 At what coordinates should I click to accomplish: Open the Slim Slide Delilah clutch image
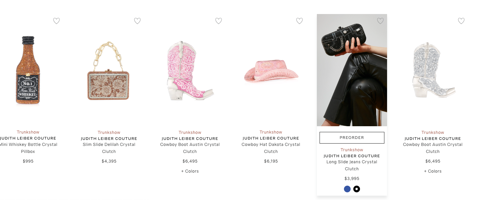(109, 70)
